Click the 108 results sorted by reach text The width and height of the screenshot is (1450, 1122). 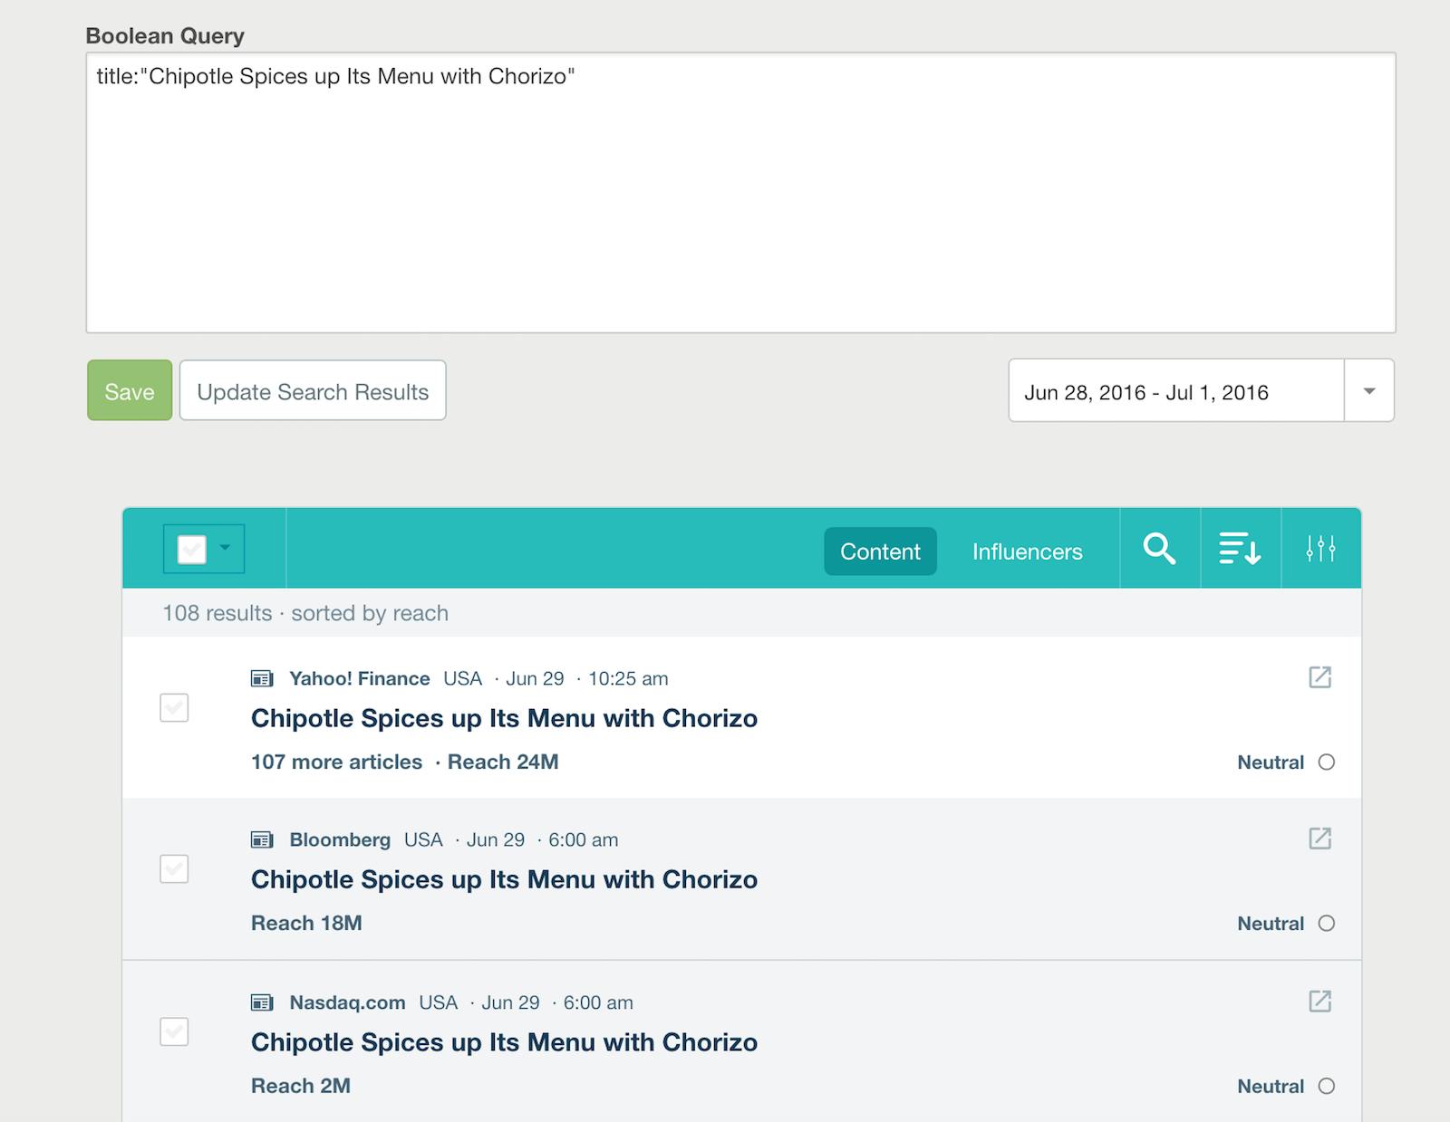pyautogui.click(x=305, y=613)
